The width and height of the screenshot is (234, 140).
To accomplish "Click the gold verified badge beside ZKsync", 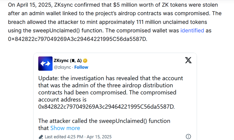I will (85, 61).
